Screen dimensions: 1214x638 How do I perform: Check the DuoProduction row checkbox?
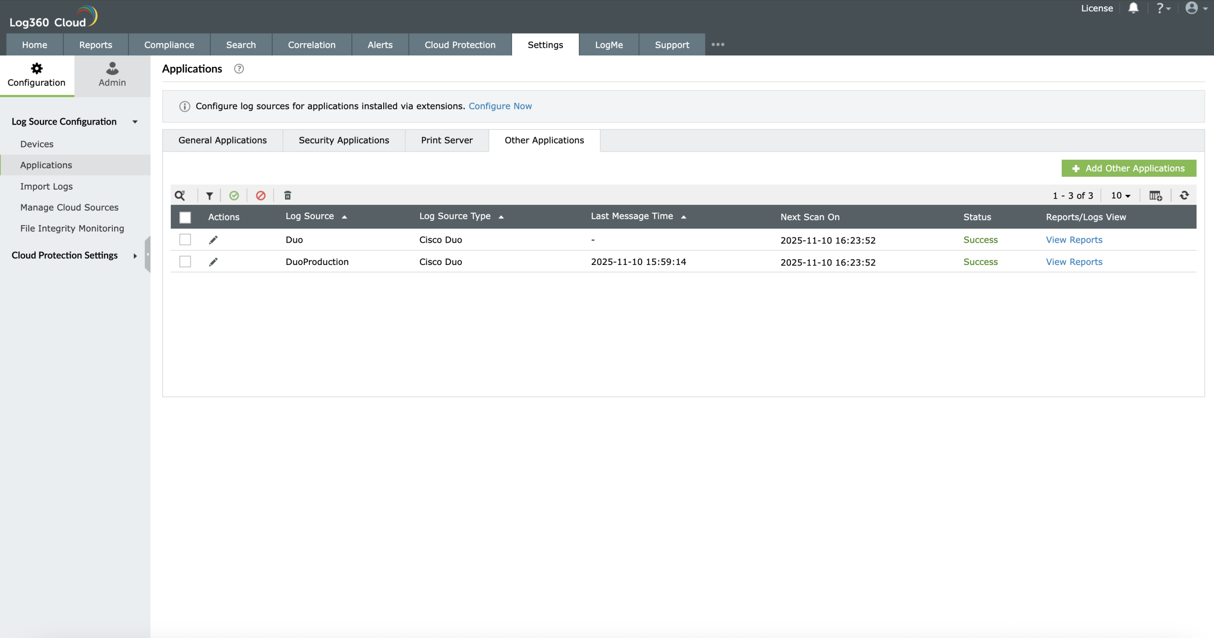coord(185,262)
